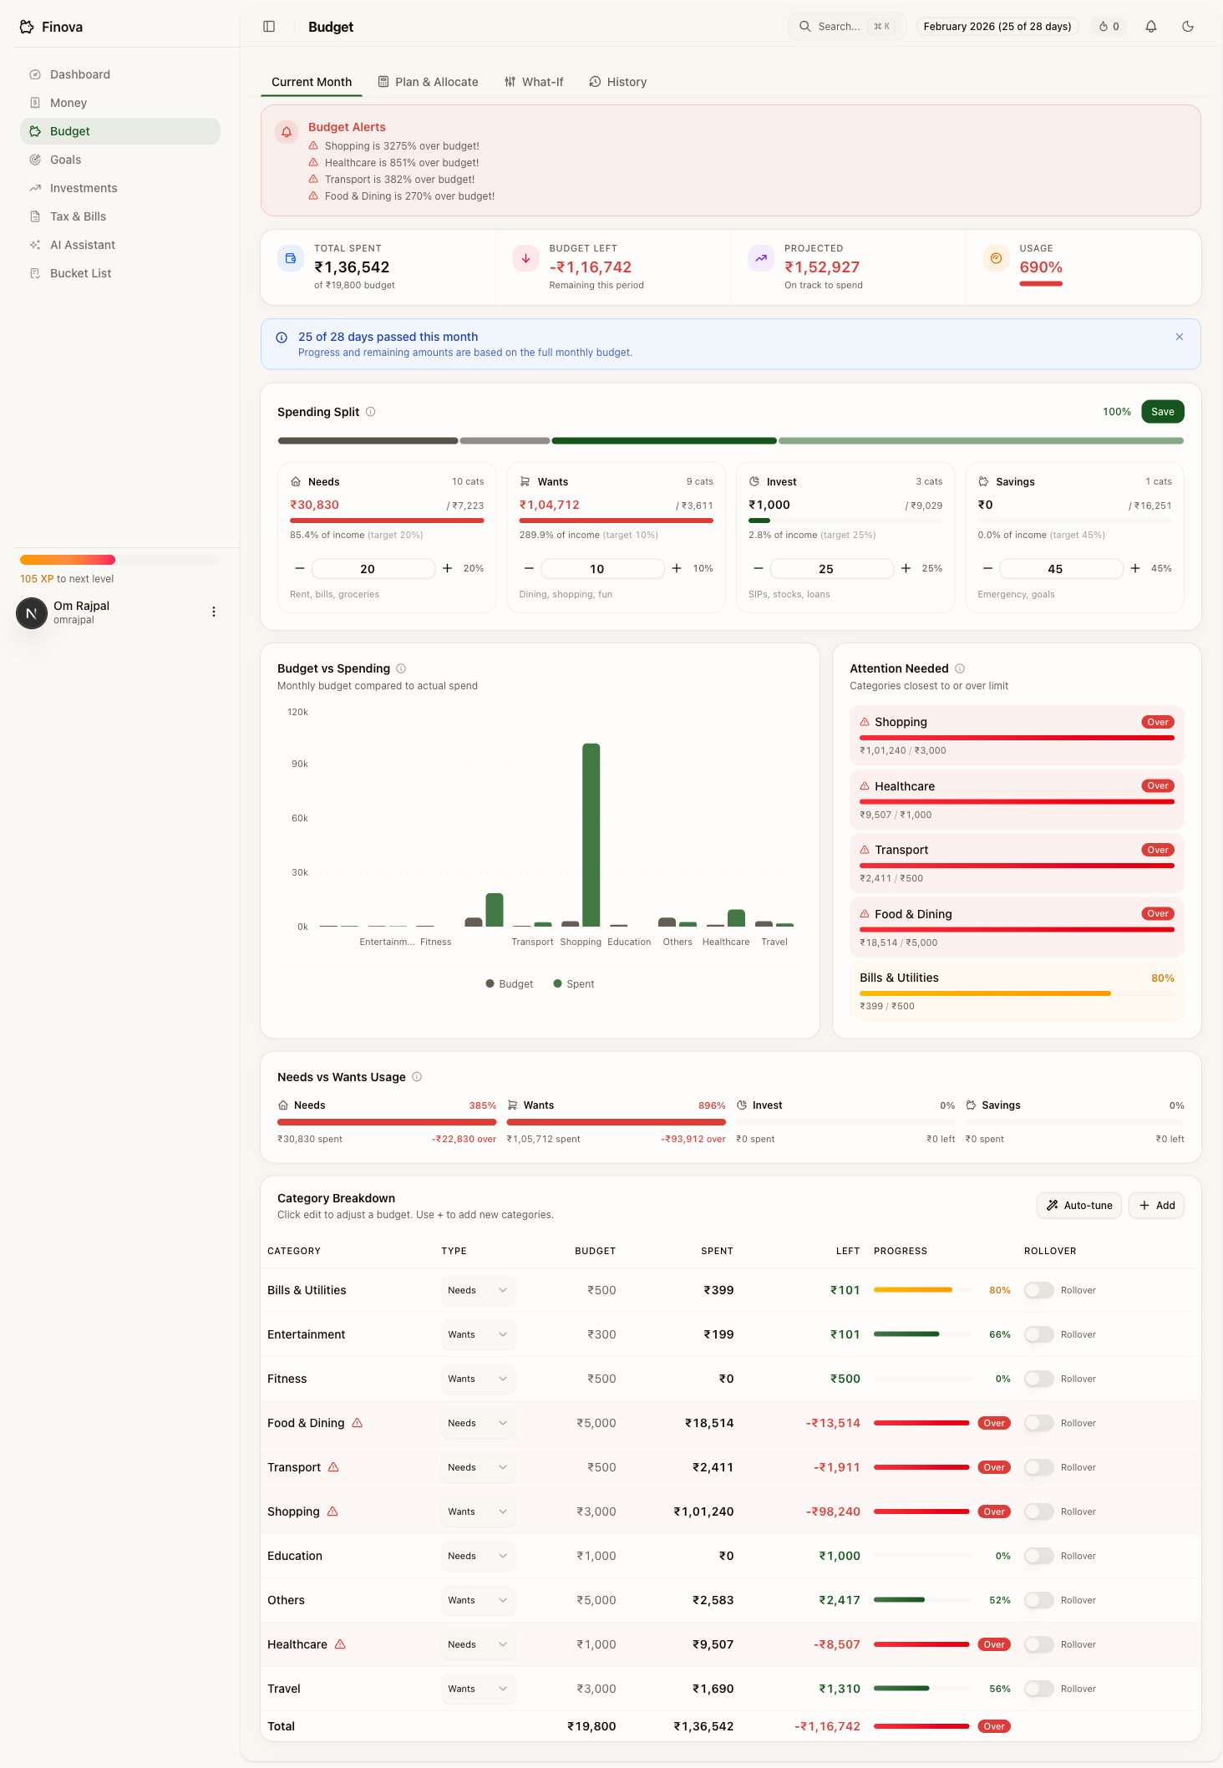
Task: Switch to the Plan & Allocate tab
Action: coord(428,82)
